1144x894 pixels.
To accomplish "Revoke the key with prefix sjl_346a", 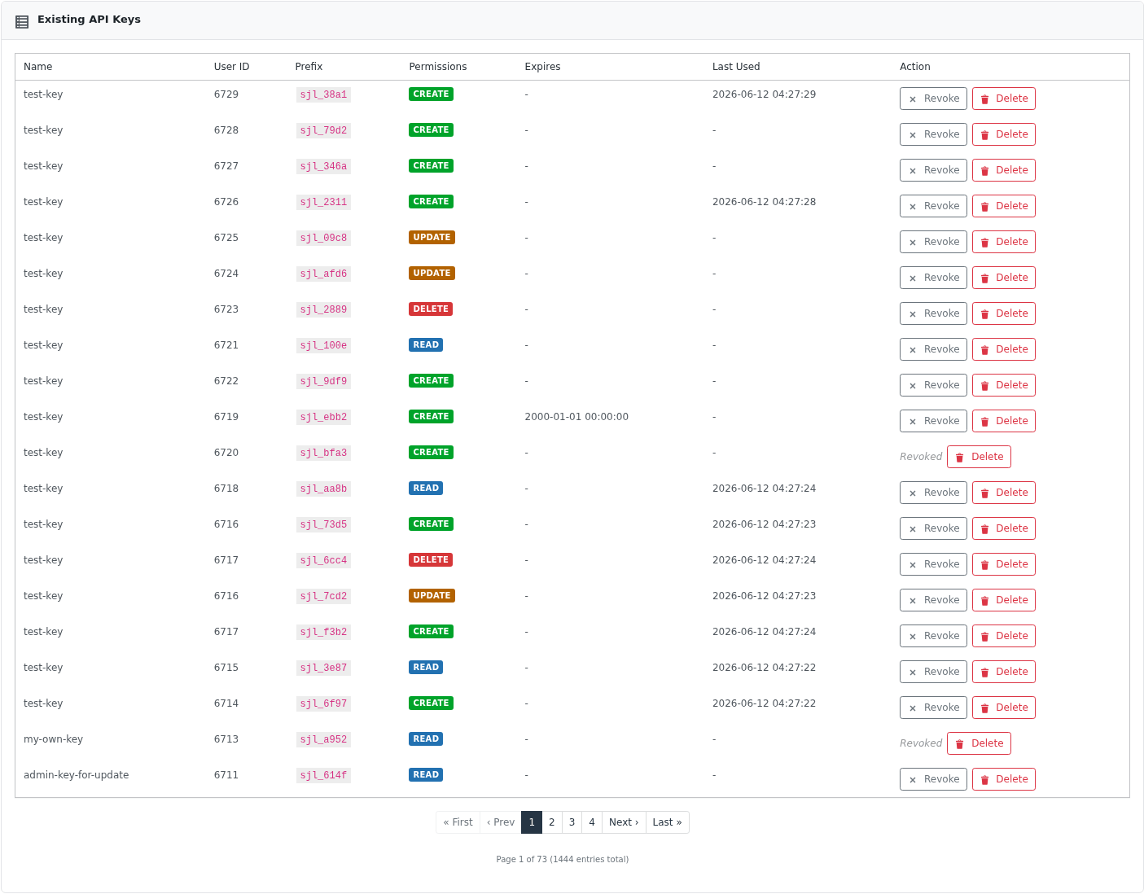I will 933,170.
